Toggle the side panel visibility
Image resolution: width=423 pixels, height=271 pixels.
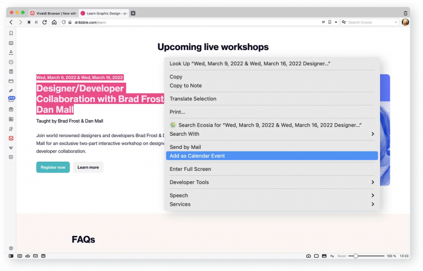coord(11,256)
